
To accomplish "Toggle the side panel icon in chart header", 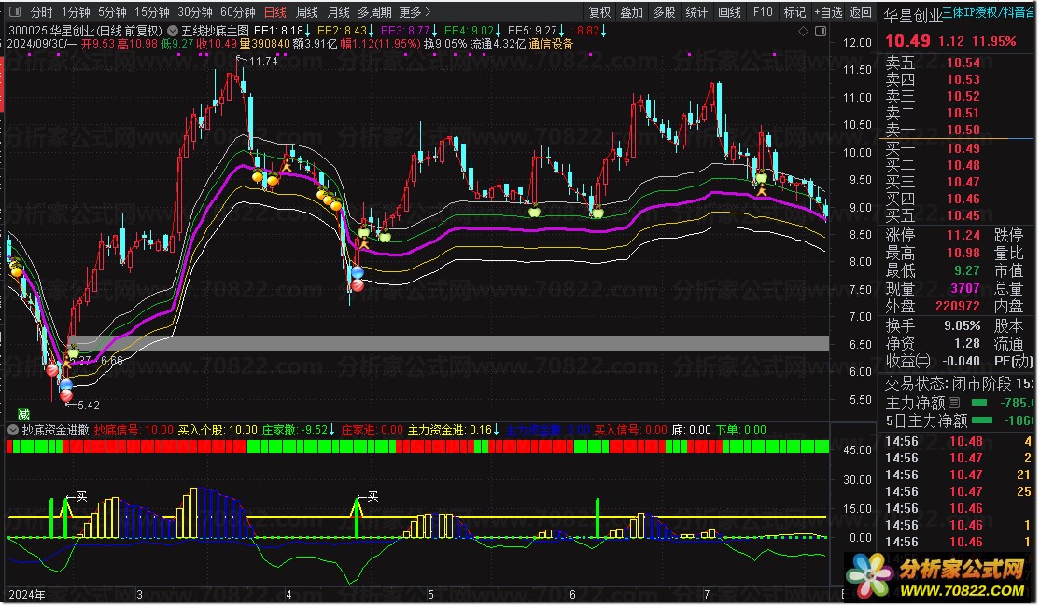I will point(821,31).
